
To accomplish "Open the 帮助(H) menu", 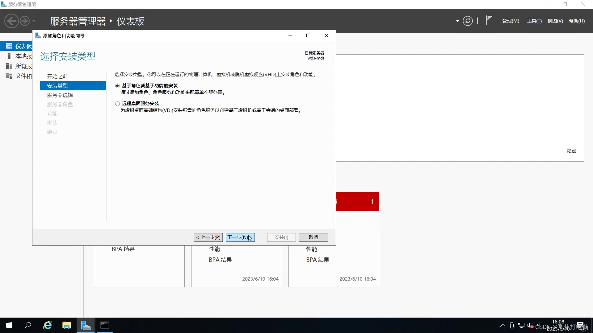I will [577, 21].
